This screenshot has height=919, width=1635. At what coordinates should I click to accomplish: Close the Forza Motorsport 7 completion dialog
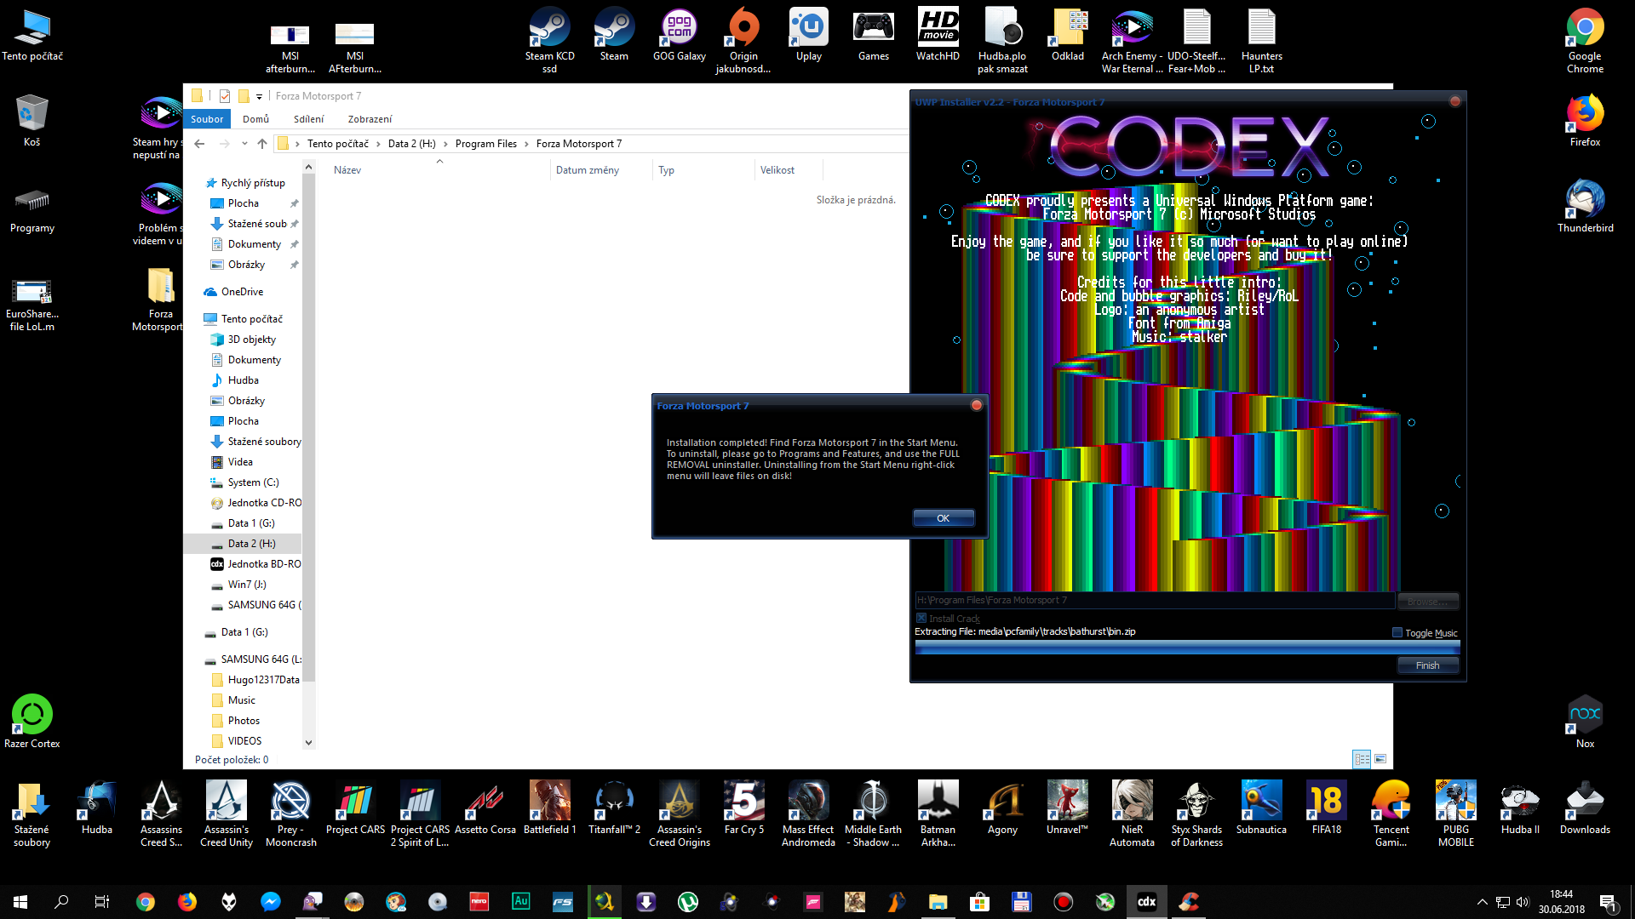[977, 405]
